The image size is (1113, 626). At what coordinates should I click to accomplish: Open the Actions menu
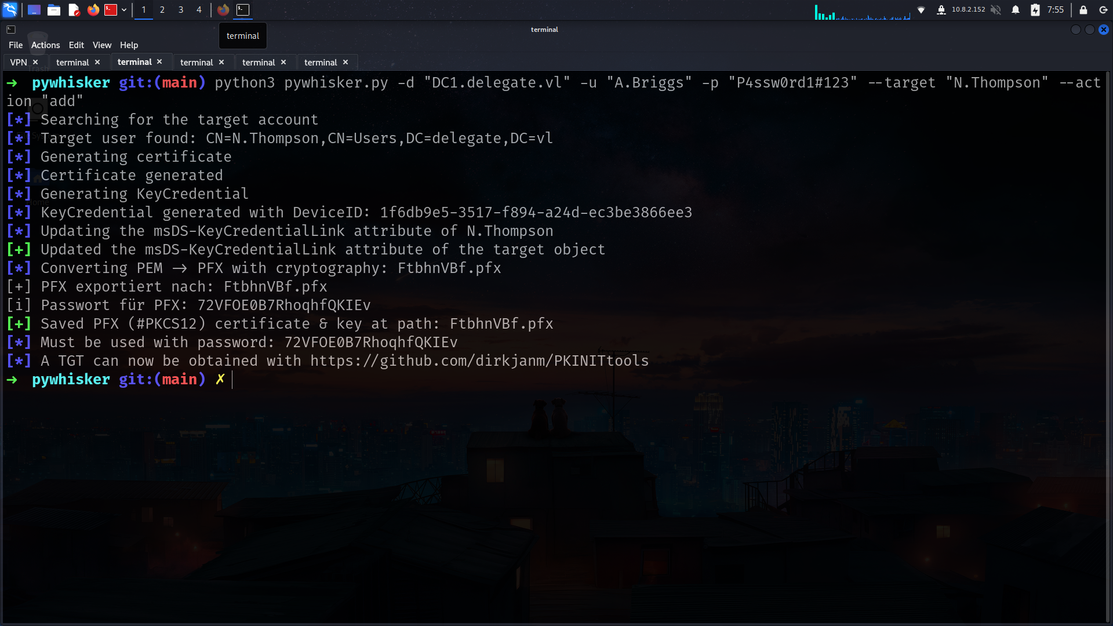click(x=45, y=45)
